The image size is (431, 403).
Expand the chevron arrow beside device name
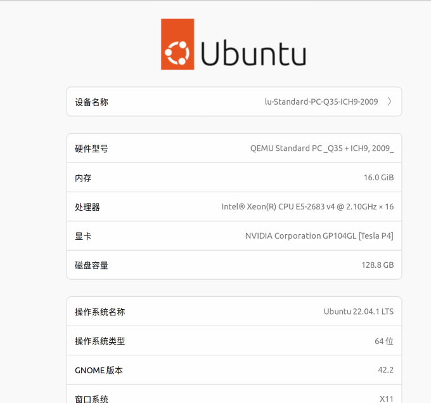click(389, 102)
